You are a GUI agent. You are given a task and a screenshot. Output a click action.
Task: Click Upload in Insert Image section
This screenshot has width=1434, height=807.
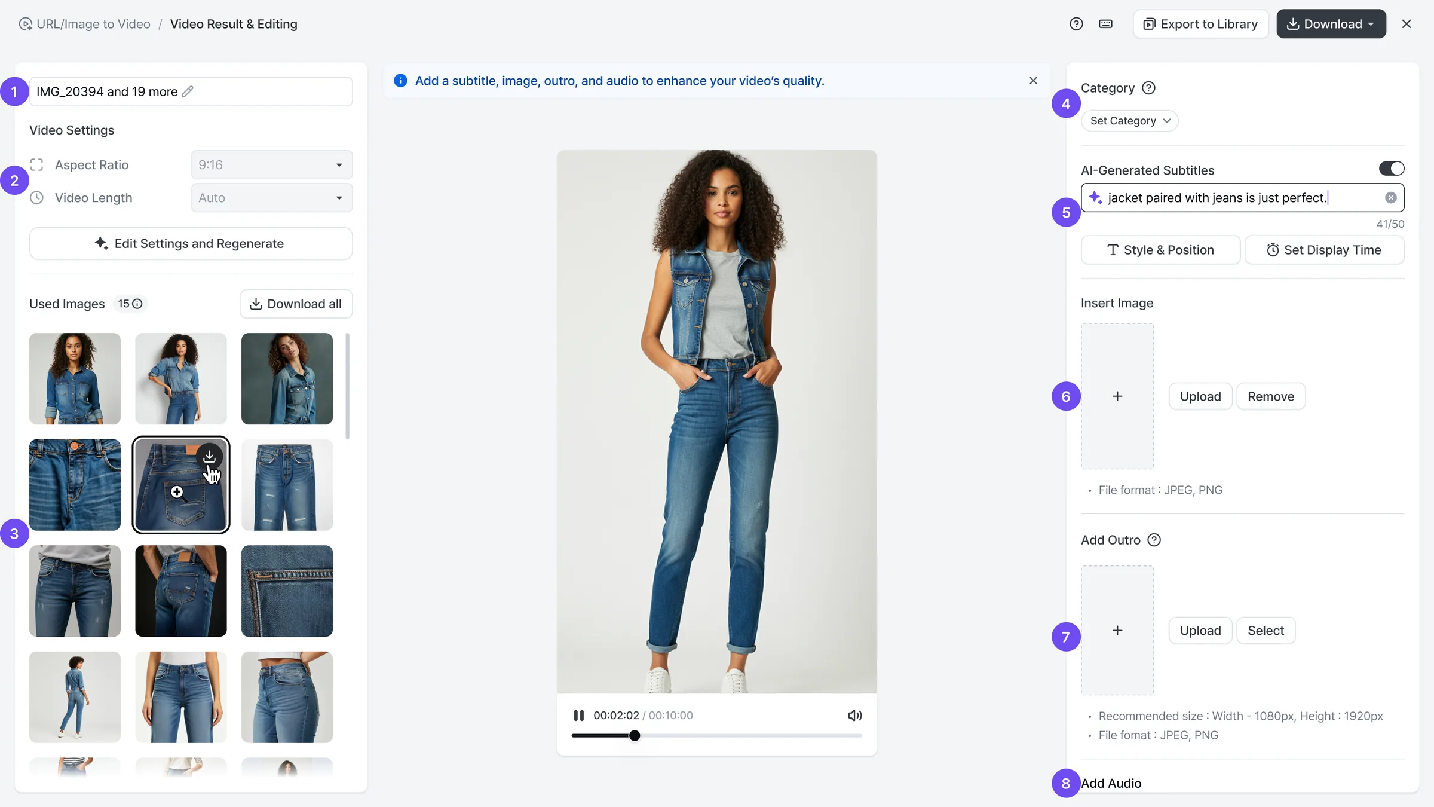click(1200, 396)
